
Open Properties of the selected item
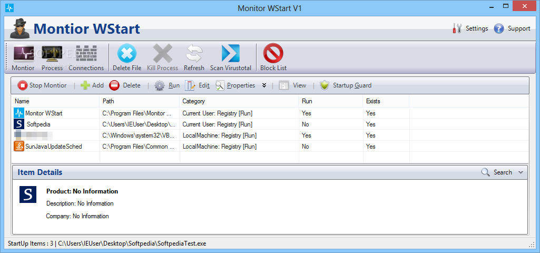[235, 85]
